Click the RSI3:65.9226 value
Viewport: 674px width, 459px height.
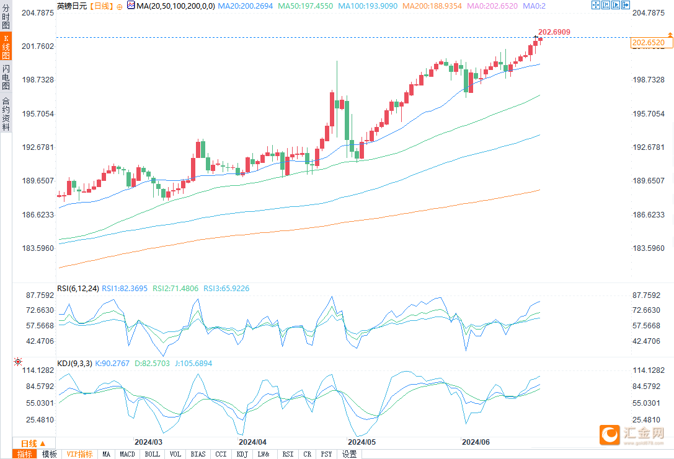pos(226,289)
